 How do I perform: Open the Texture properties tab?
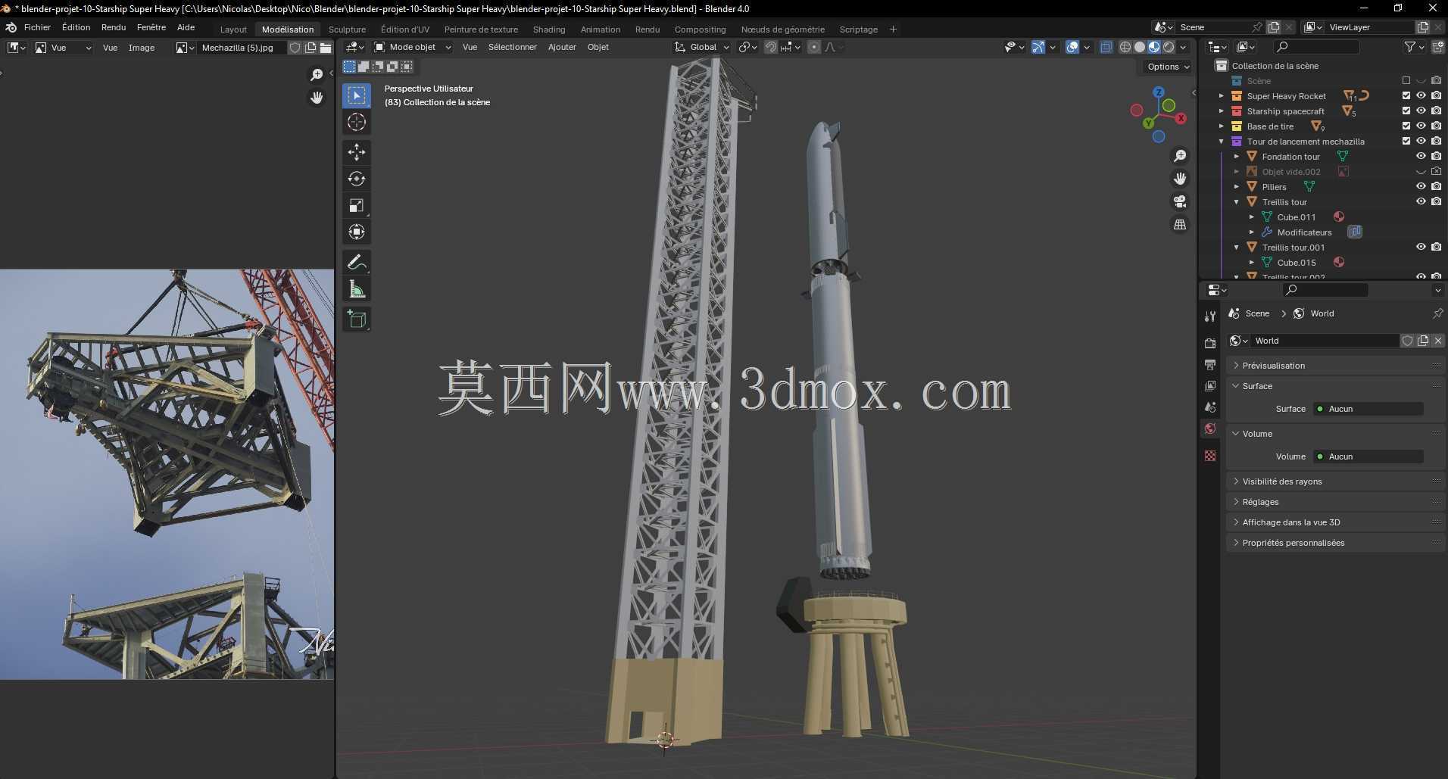pyautogui.click(x=1210, y=455)
